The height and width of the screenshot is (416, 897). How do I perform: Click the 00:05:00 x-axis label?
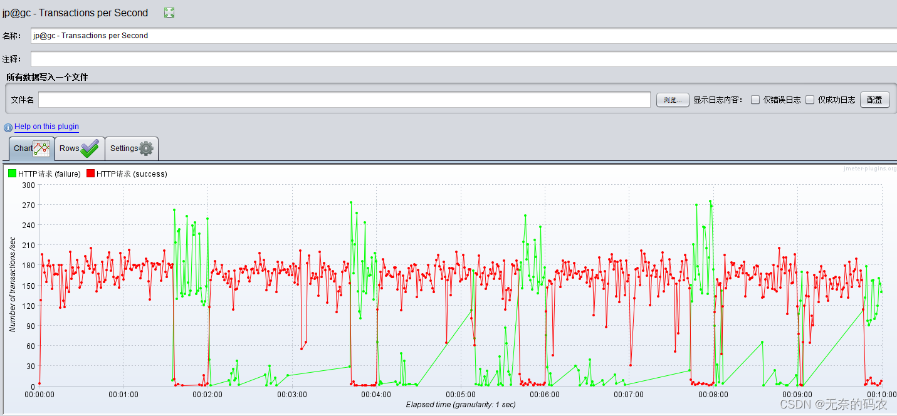(x=460, y=395)
